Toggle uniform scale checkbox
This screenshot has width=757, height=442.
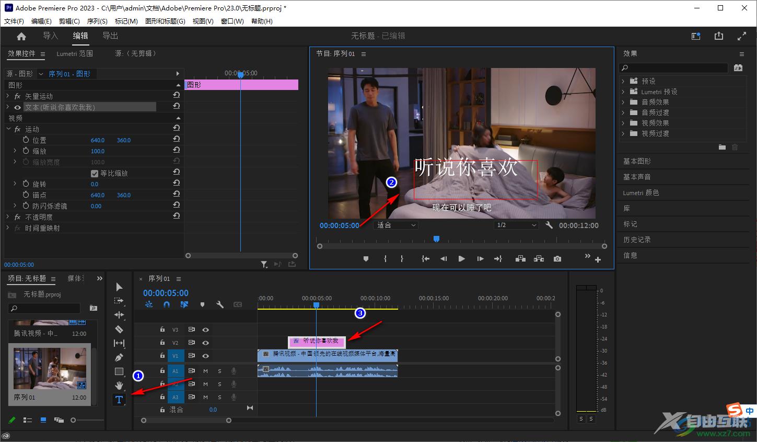coord(95,173)
